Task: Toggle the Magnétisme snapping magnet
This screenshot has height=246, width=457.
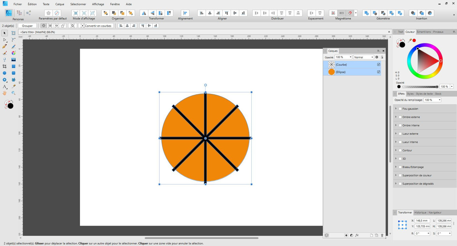Action: [x=350, y=13]
